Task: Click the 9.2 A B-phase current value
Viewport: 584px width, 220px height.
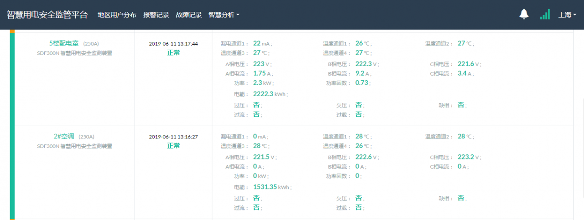Action: point(360,73)
